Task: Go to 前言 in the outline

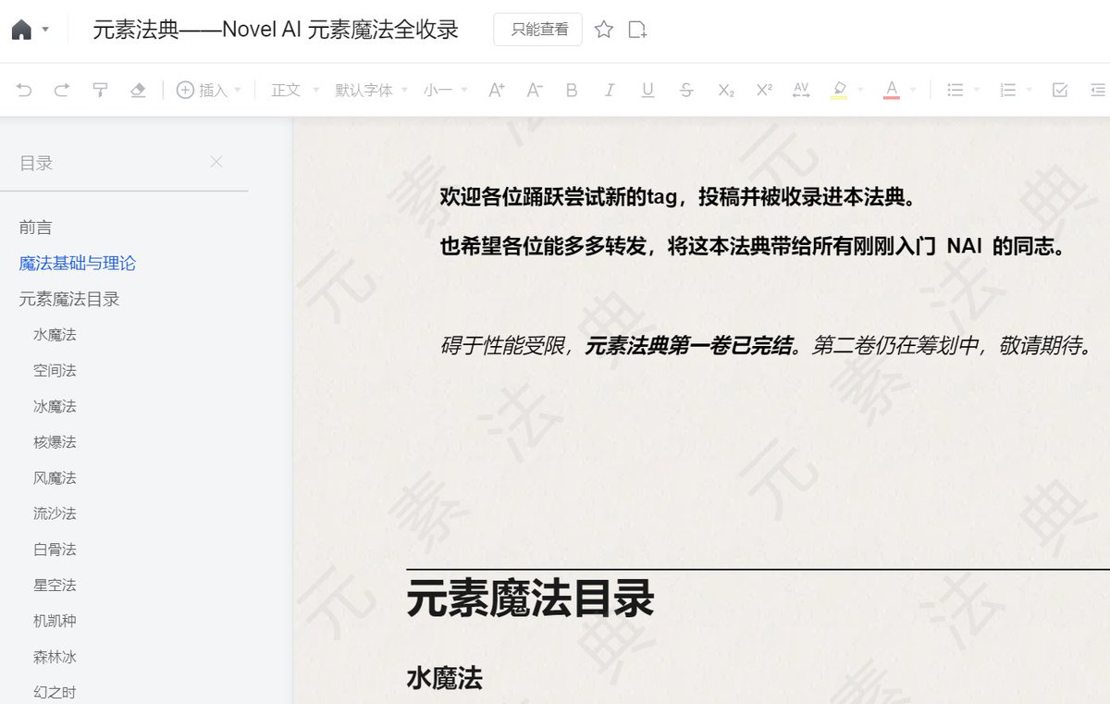Action: coord(35,227)
